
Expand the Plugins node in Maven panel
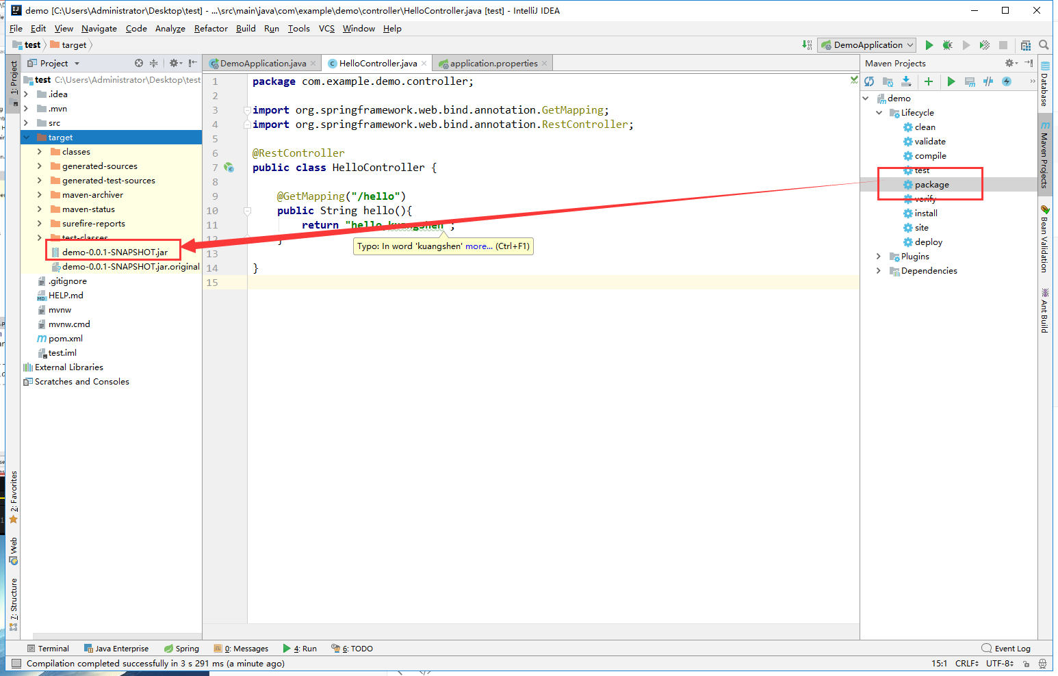point(879,257)
